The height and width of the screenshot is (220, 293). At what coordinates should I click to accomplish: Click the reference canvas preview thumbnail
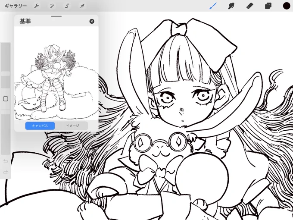click(x=56, y=73)
